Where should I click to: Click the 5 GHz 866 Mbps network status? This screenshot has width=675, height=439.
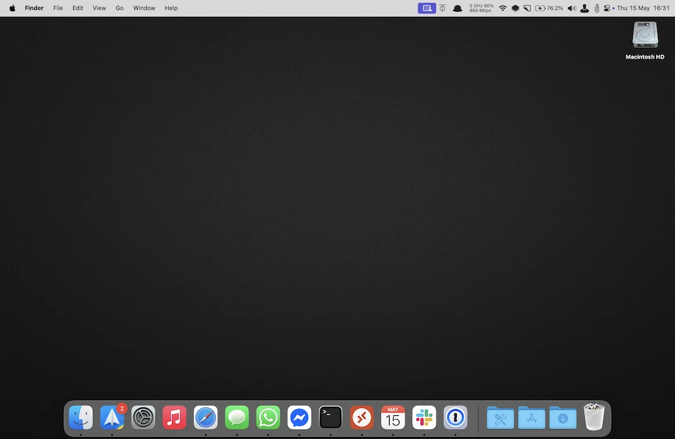coord(481,8)
